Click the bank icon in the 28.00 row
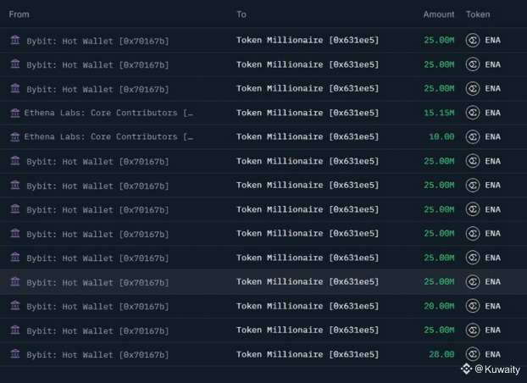This screenshot has width=527, height=383. click(15, 354)
